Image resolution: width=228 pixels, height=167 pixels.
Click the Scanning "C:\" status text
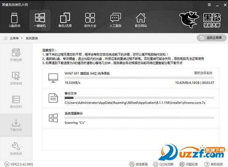(x=75, y=123)
